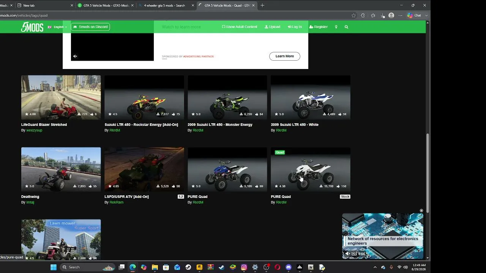486x273 pixels.
Task: Open Microsoft Edge from the taskbar
Action: pos(133,267)
